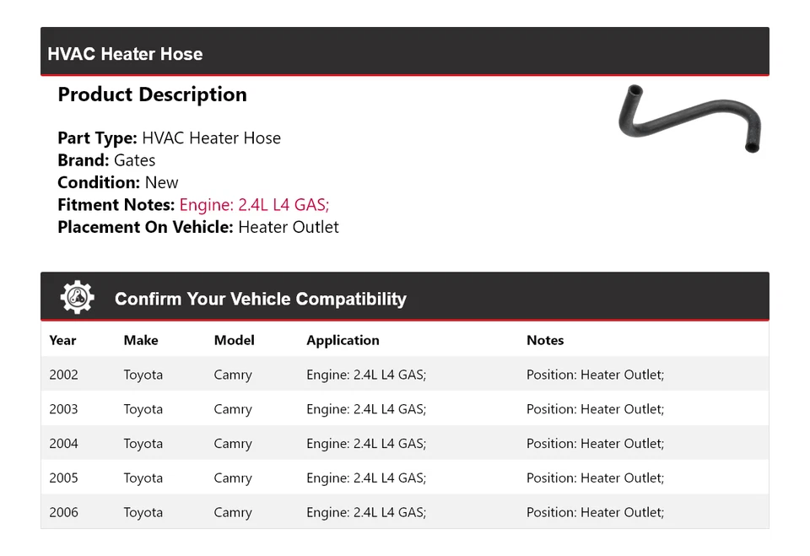Click the gear compatibility icon

[x=78, y=298]
